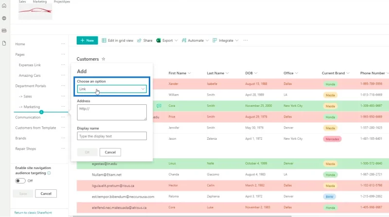Click the disabled navigation Save button
This screenshot has width=389, height=217.
click(23, 194)
